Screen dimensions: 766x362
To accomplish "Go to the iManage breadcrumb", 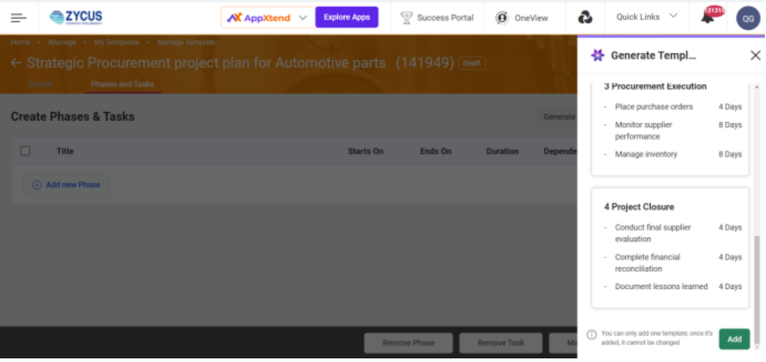I will coord(62,42).
